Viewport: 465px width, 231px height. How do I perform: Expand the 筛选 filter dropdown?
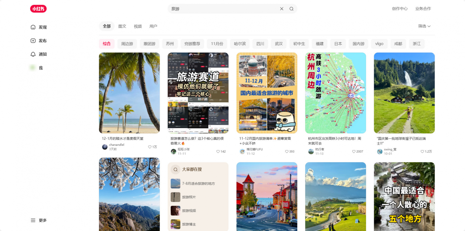tap(424, 26)
